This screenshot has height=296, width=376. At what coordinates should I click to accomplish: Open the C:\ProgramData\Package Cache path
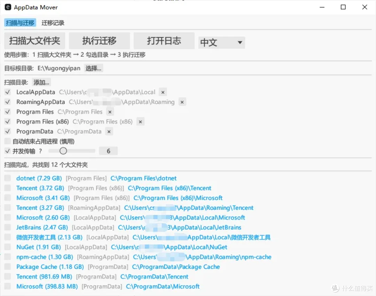(x=176, y=266)
